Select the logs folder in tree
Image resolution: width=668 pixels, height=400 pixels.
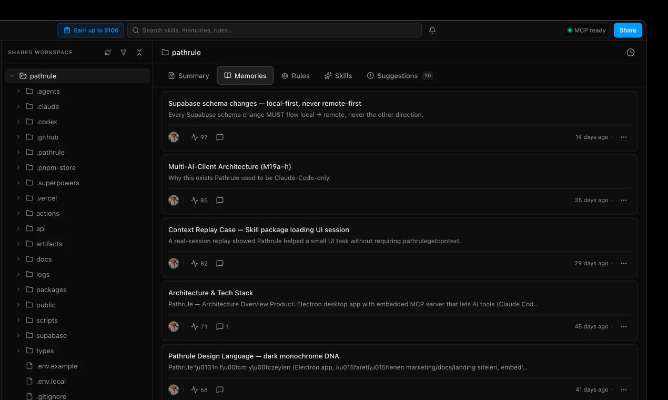point(77,275)
